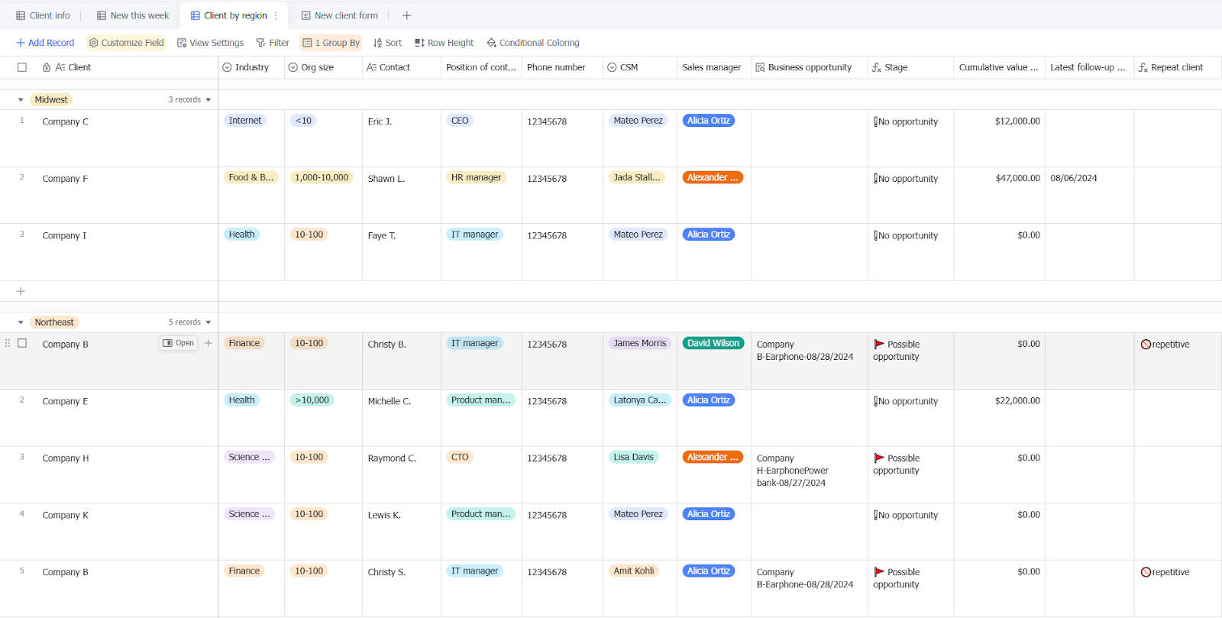Click the Food & B... tag for Company F

[251, 177]
